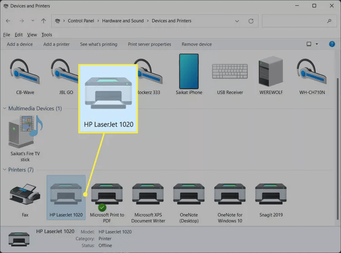Click the search magnifier icon
The image size is (341, 253).
(329, 21)
